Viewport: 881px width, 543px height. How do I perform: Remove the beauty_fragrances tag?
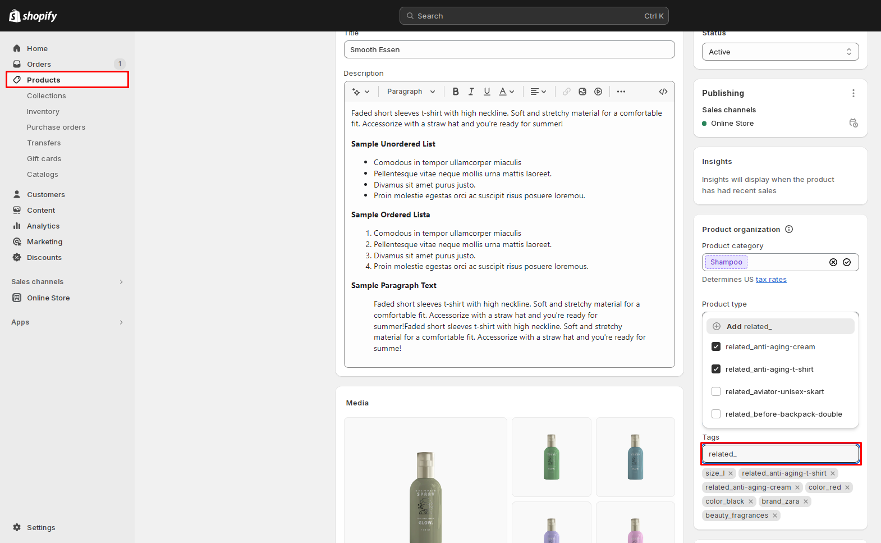pyautogui.click(x=774, y=515)
